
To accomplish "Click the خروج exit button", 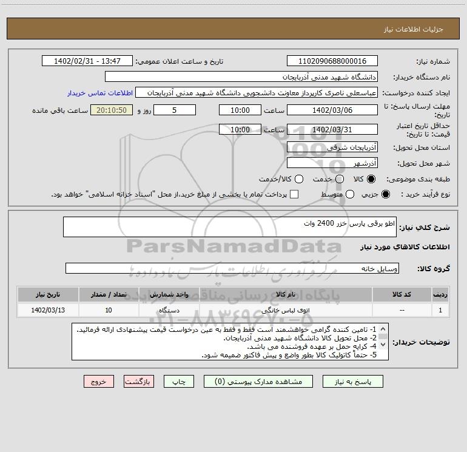I will coord(99,382).
